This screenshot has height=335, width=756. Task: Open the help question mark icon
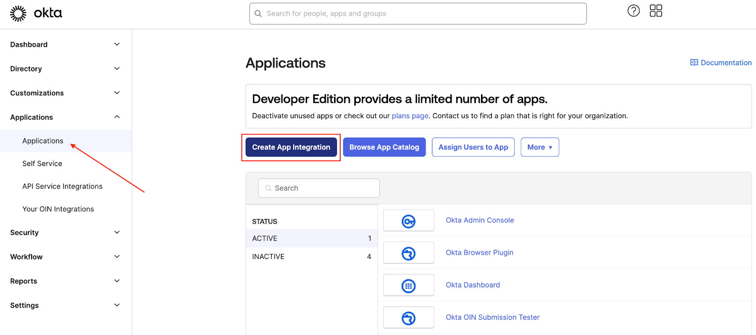[633, 11]
